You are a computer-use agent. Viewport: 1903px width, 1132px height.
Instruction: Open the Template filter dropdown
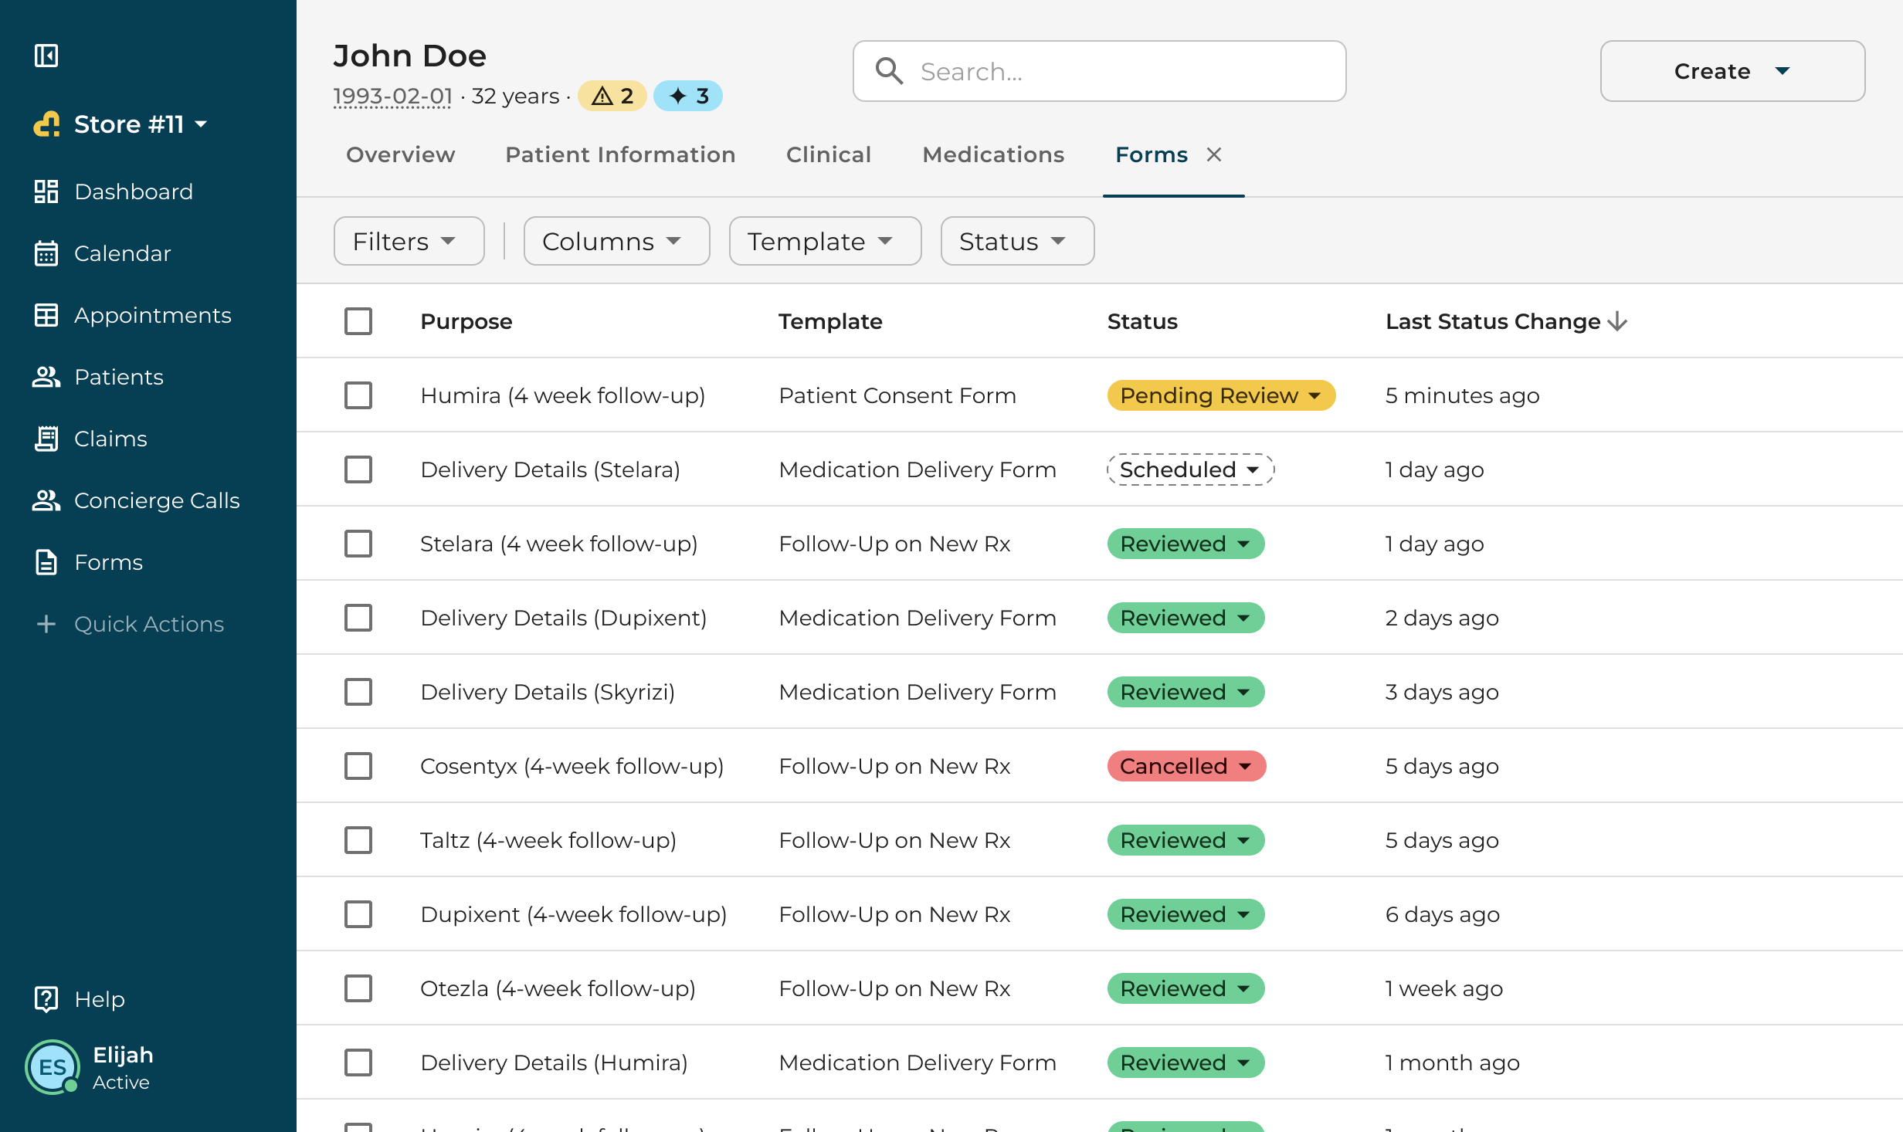coord(824,241)
